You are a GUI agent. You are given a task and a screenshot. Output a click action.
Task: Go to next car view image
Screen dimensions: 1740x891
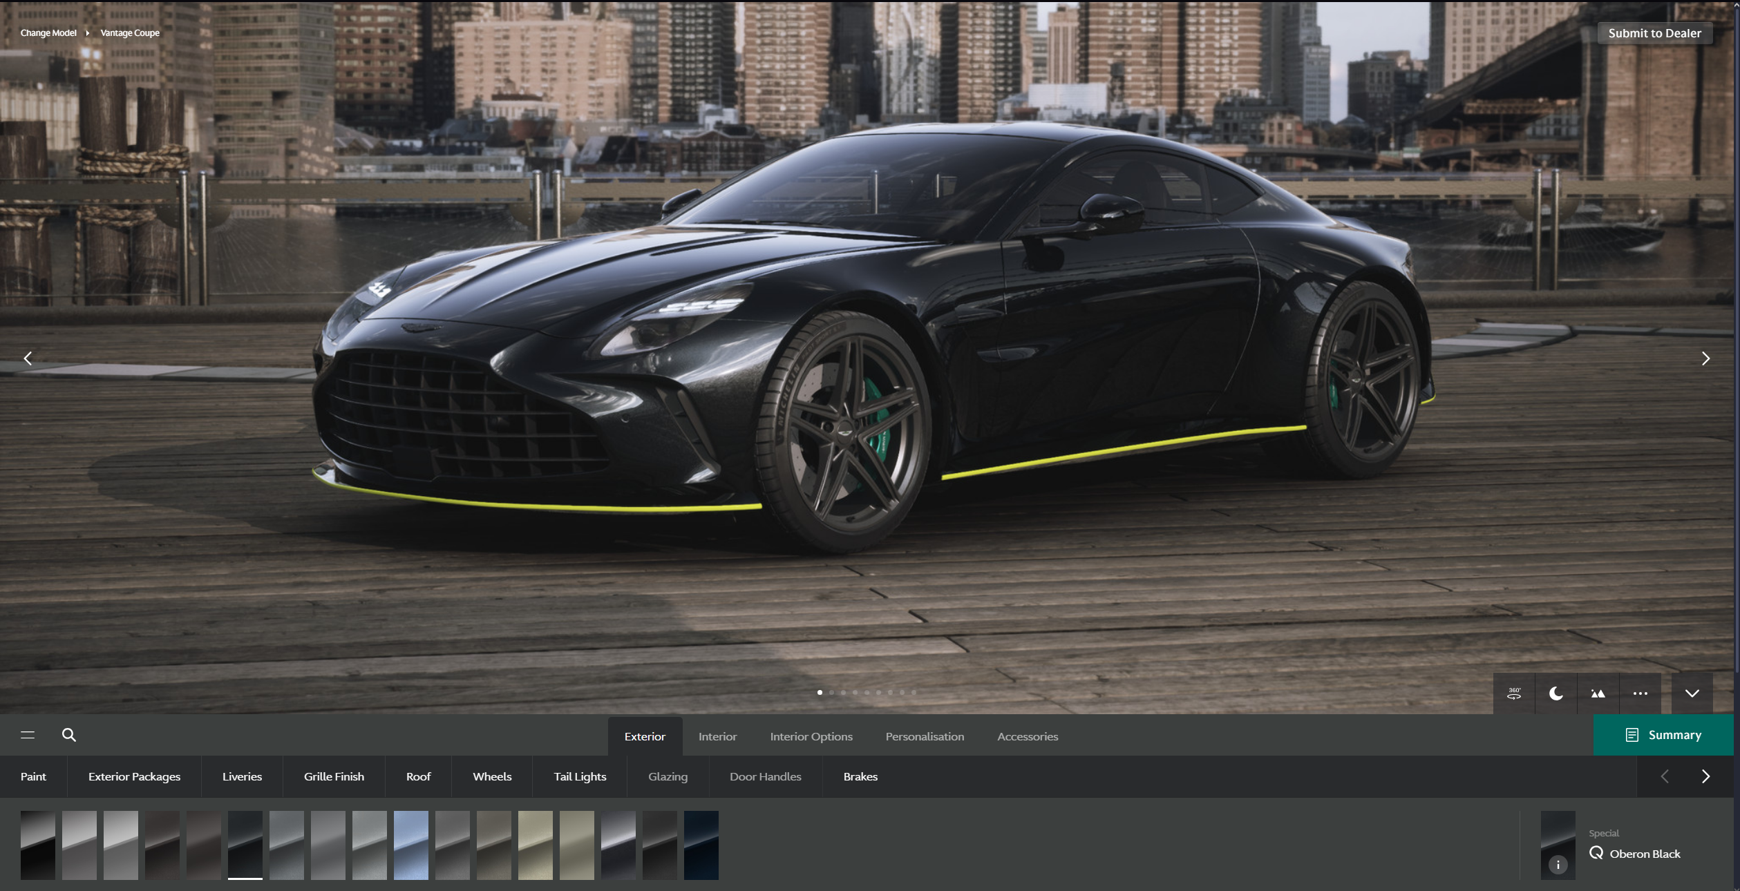(1705, 358)
